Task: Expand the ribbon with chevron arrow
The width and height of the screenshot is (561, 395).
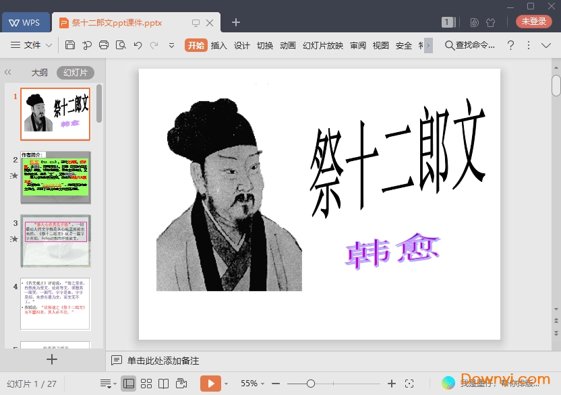Action: click(x=546, y=45)
